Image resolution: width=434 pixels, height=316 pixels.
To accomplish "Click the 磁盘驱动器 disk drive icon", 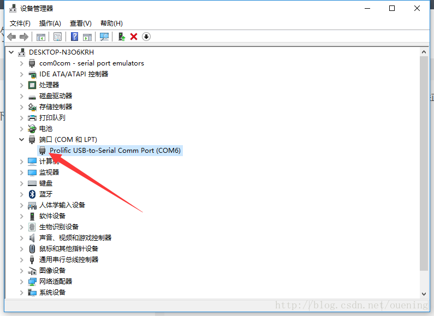I will [32, 97].
